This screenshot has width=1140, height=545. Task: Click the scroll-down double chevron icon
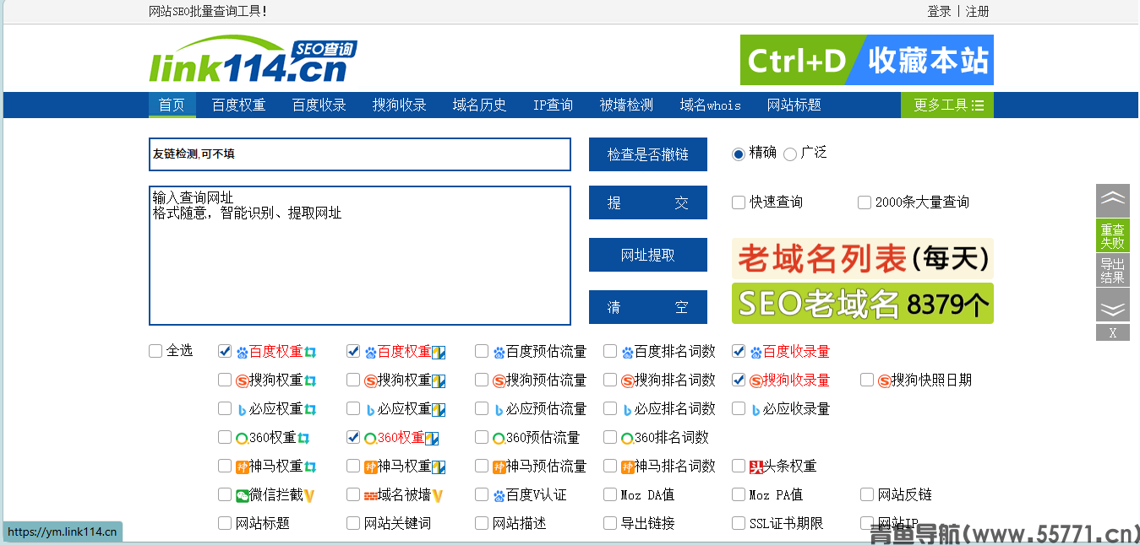point(1113,305)
